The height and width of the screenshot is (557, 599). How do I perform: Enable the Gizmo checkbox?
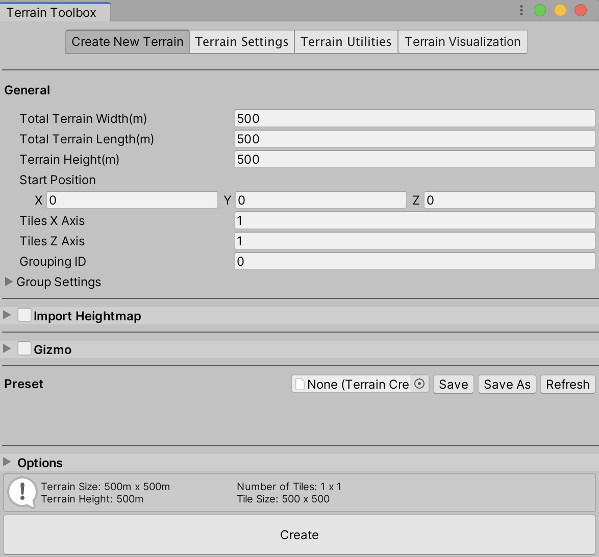click(x=24, y=349)
